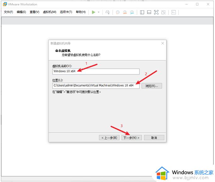This screenshot has height=182, width=215.
Task: Click the 命名虚拟机 heading text
Action: [x=63, y=50]
